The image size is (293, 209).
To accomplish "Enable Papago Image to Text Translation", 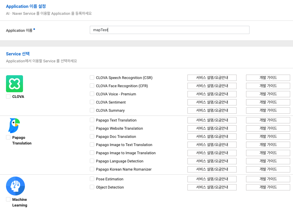I will 92,144.
